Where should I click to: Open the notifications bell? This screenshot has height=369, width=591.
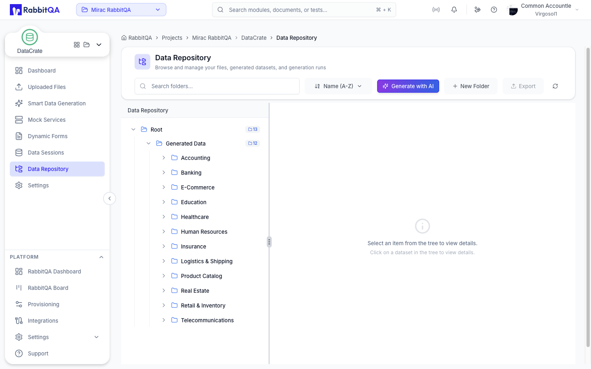[454, 10]
